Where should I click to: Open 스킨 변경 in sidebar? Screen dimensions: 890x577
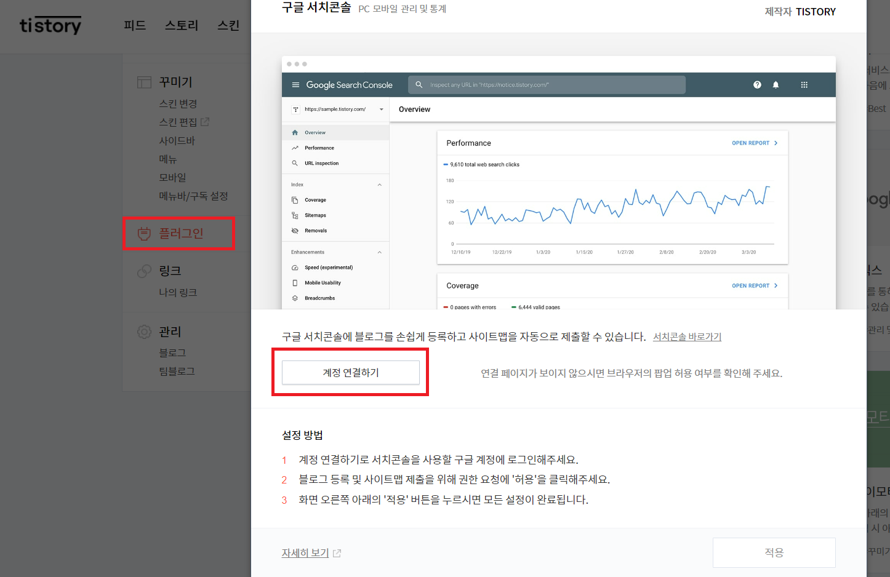(x=178, y=104)
